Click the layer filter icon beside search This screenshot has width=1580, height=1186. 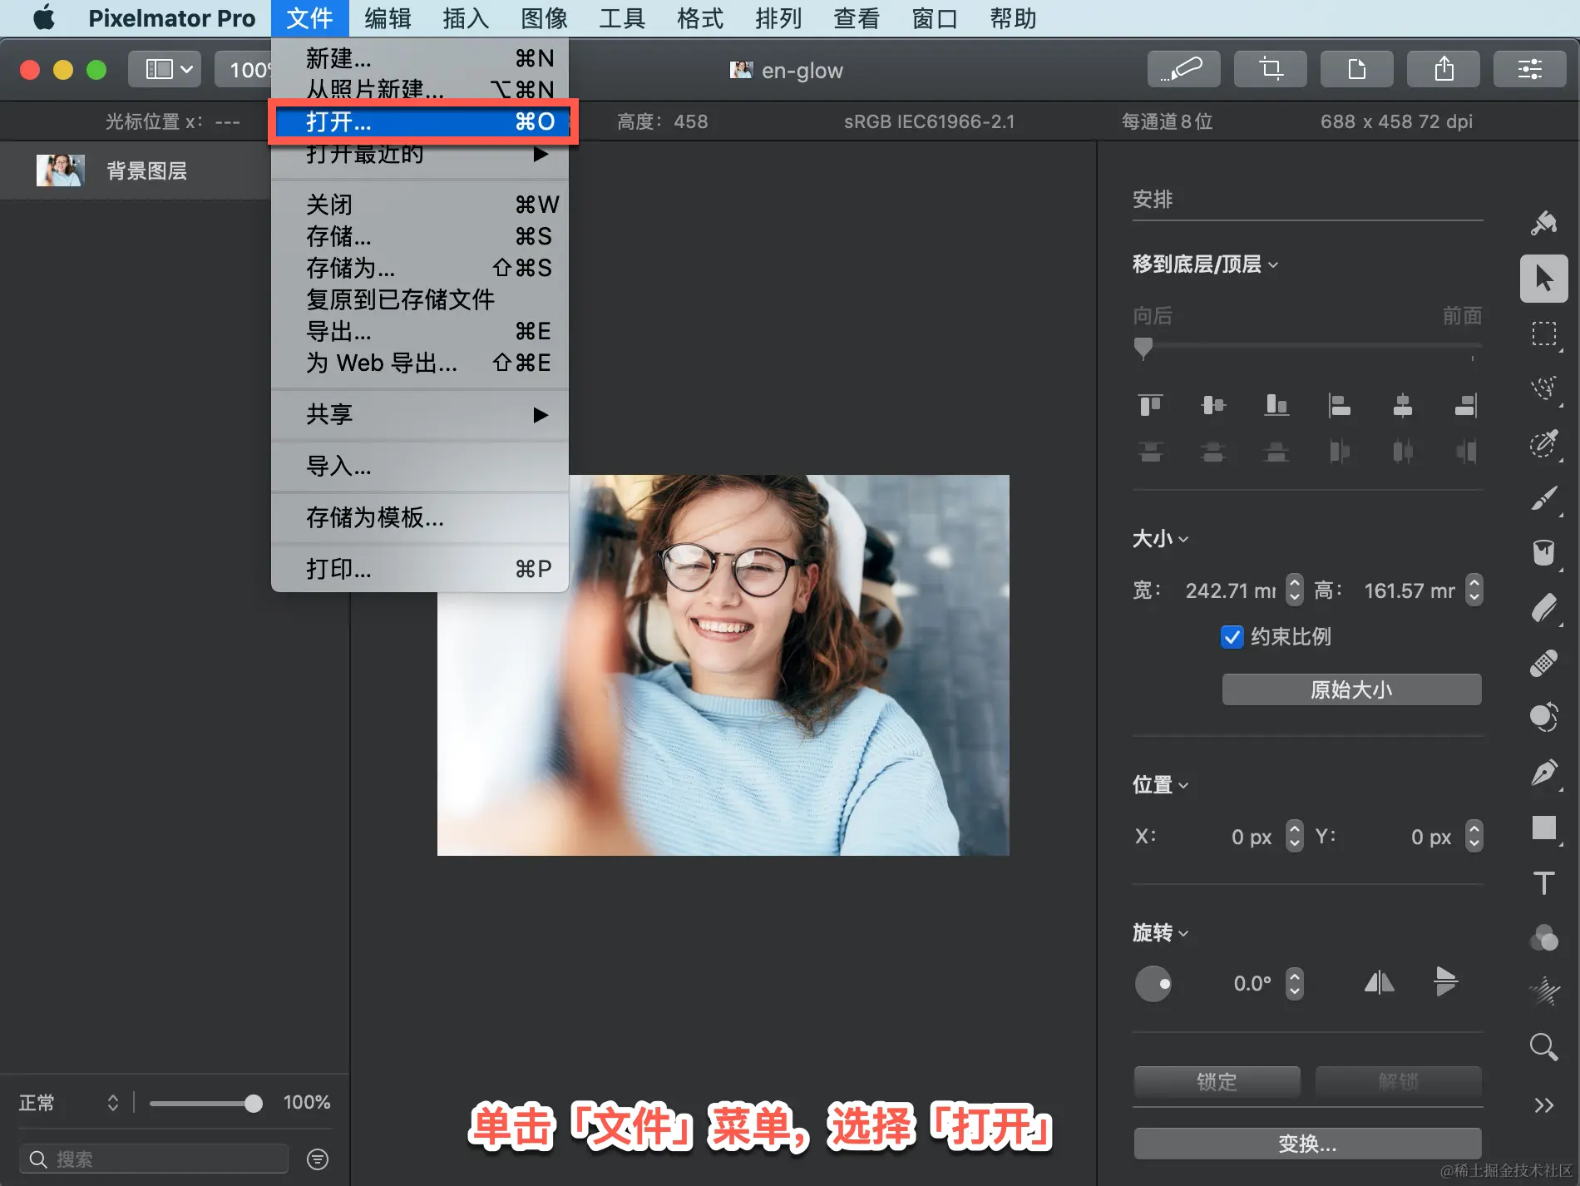click(318, 1159)
